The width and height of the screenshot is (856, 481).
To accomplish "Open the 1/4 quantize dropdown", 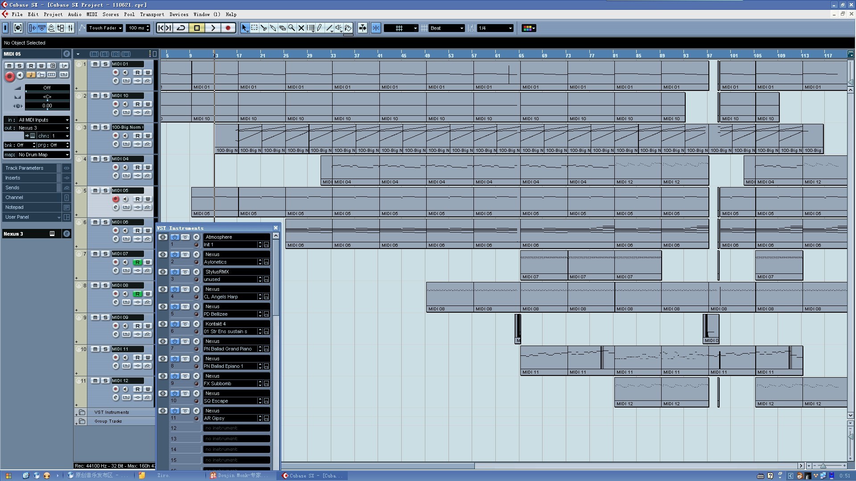I will click(x=495, y=28).
